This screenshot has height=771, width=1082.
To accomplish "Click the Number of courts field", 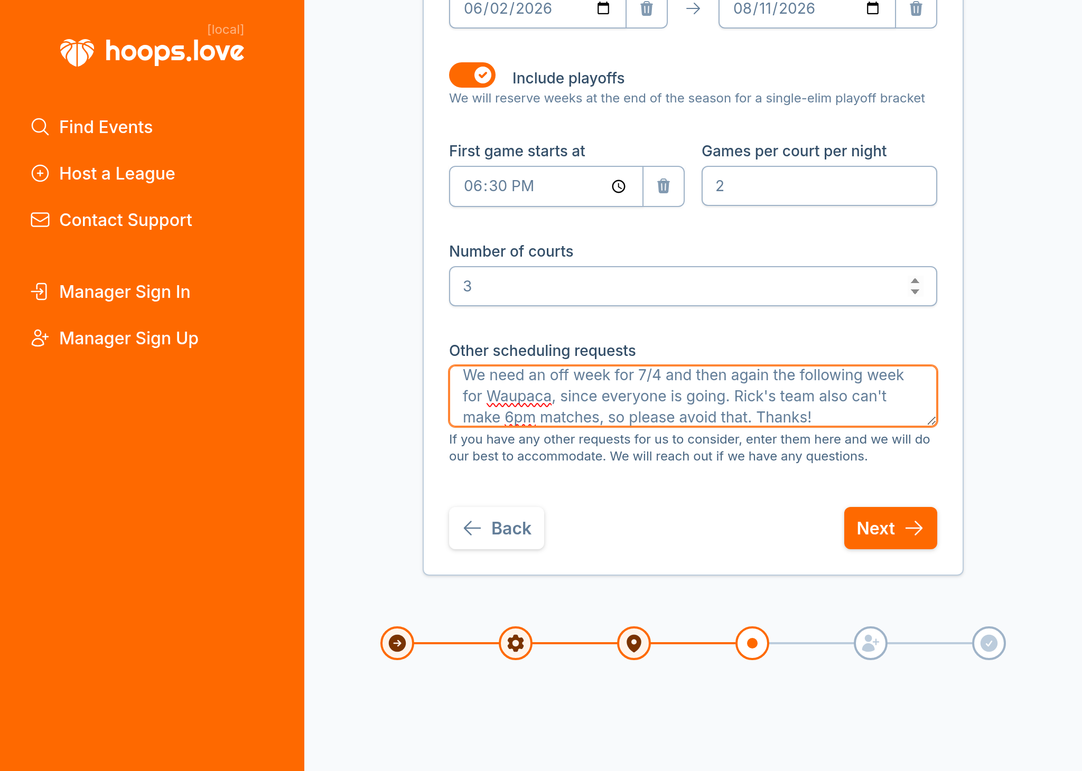I will (x=693, y=286).
